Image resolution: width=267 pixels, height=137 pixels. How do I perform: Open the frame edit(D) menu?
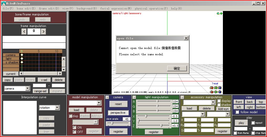point(49,8)
